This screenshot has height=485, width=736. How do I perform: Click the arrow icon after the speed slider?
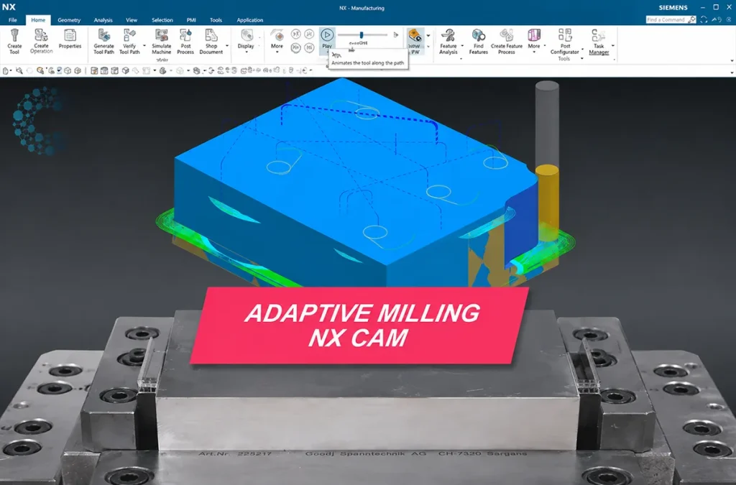[x=396, y=34]
